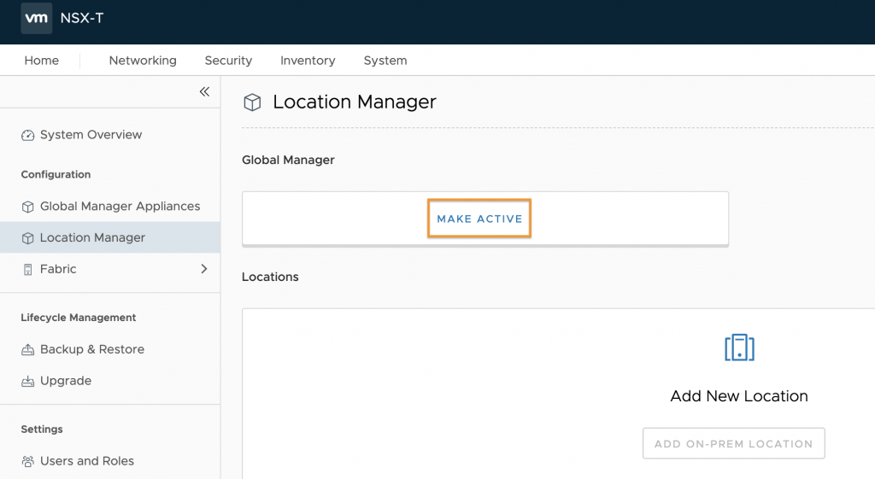Screen dimensions: 875x479
Task: Click the Location Manager sidebar cube icon
Action: point(27,238)
